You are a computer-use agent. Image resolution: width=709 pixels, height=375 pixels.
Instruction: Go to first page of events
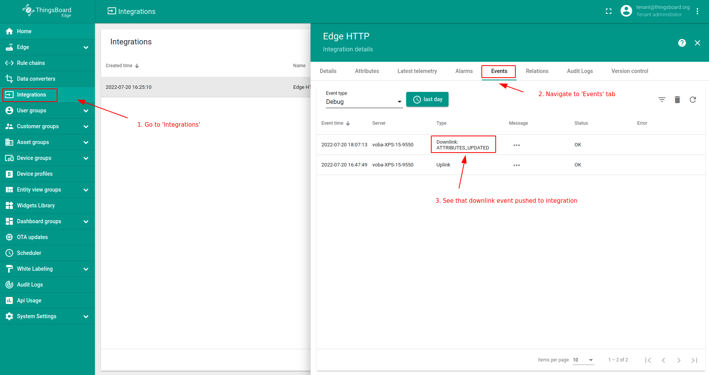click(648, 360)
